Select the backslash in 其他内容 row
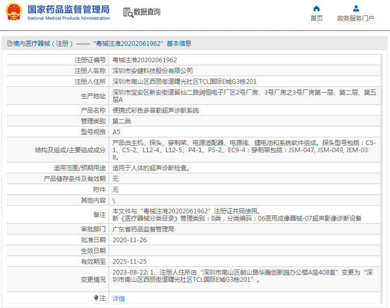 tap(114, 201)
